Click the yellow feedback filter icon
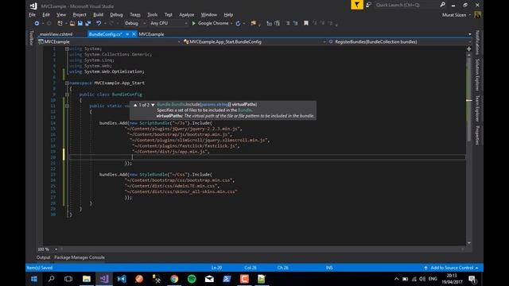Viewport: 509px width, 286px height. click(x=357, y=5)
